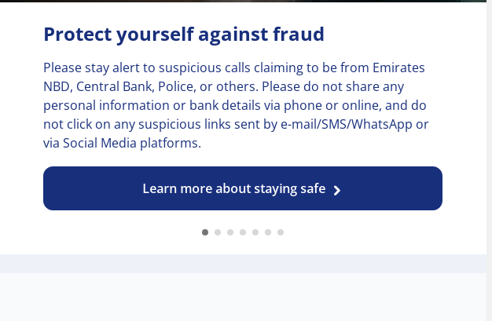Screen dimensions: 492x321
Task: Click the dark banner image strip at top
Action: pyautogui.click(x=236, y=1)
